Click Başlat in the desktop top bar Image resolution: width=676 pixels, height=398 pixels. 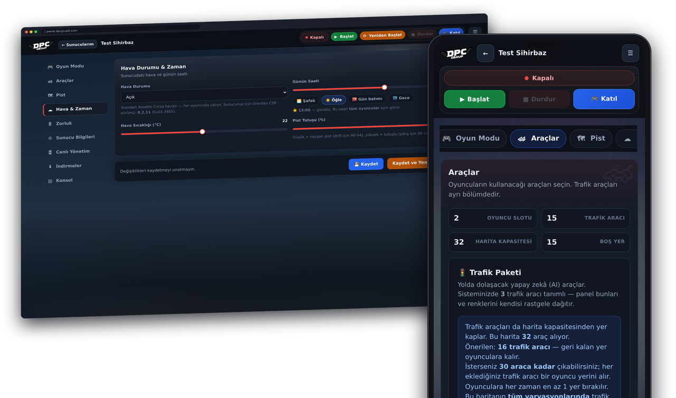click(x=344, y=36)
